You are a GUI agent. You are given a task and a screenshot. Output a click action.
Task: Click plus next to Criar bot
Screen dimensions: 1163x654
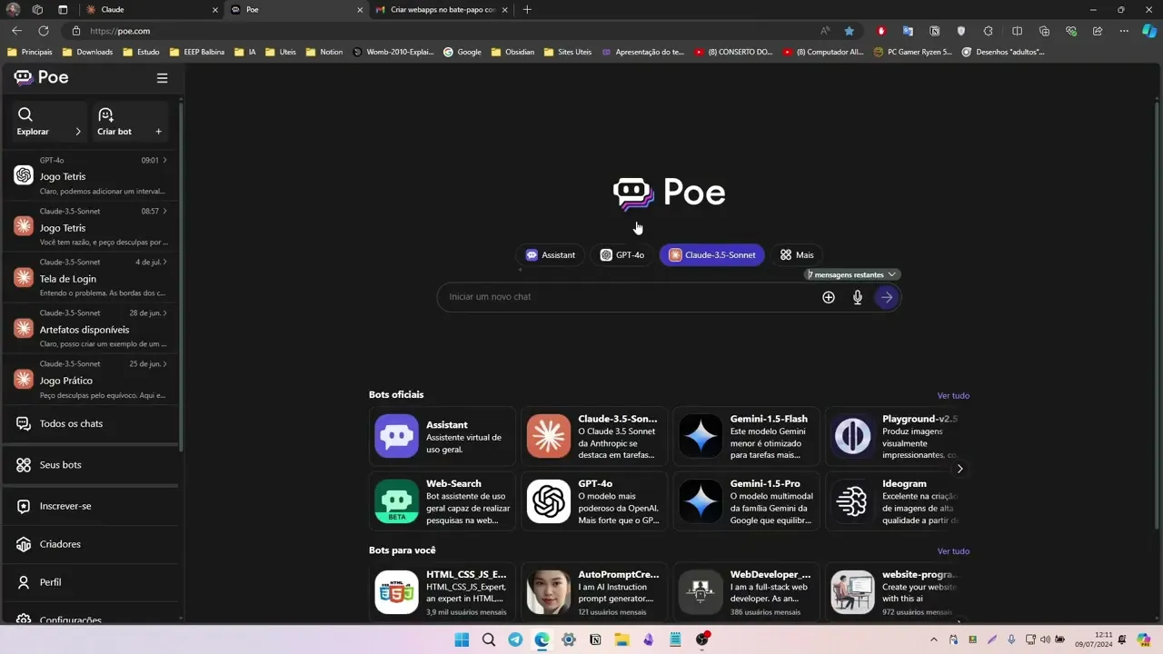(158, 132)
